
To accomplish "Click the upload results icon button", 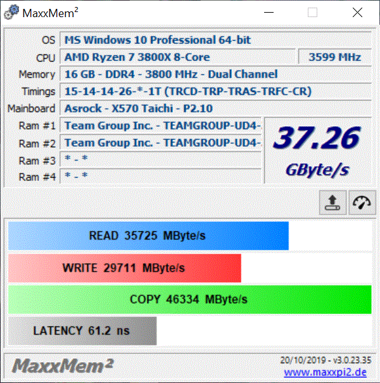I will pos(332,203).
